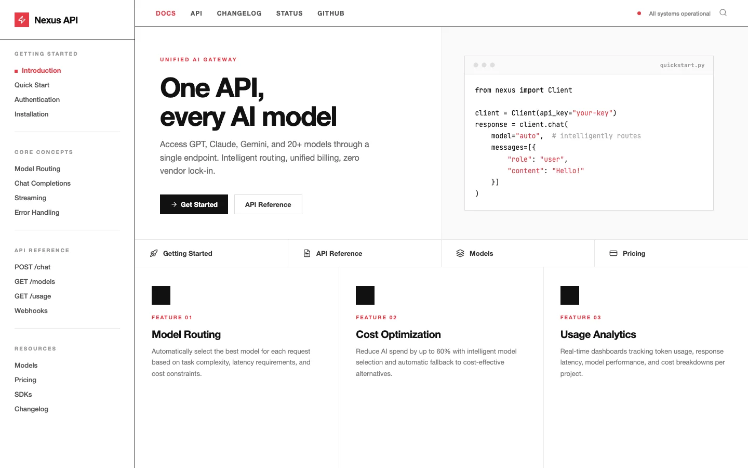Click the black square icon for Usage Analytics
The image size is (748, 468).
tap(570, 295)
